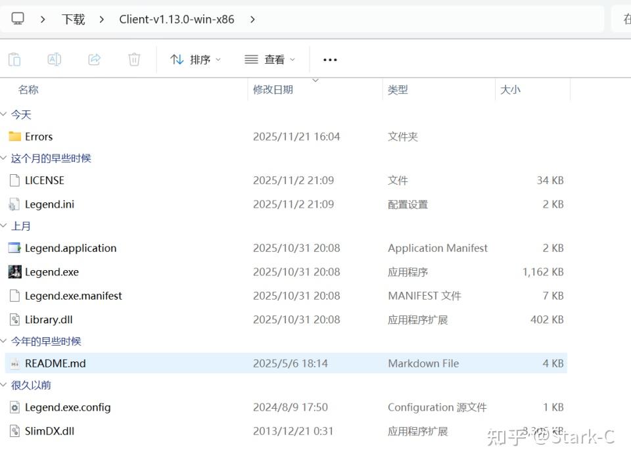Select the Legend.exe application icon
The image size is (631, 462).
[15, 272]
